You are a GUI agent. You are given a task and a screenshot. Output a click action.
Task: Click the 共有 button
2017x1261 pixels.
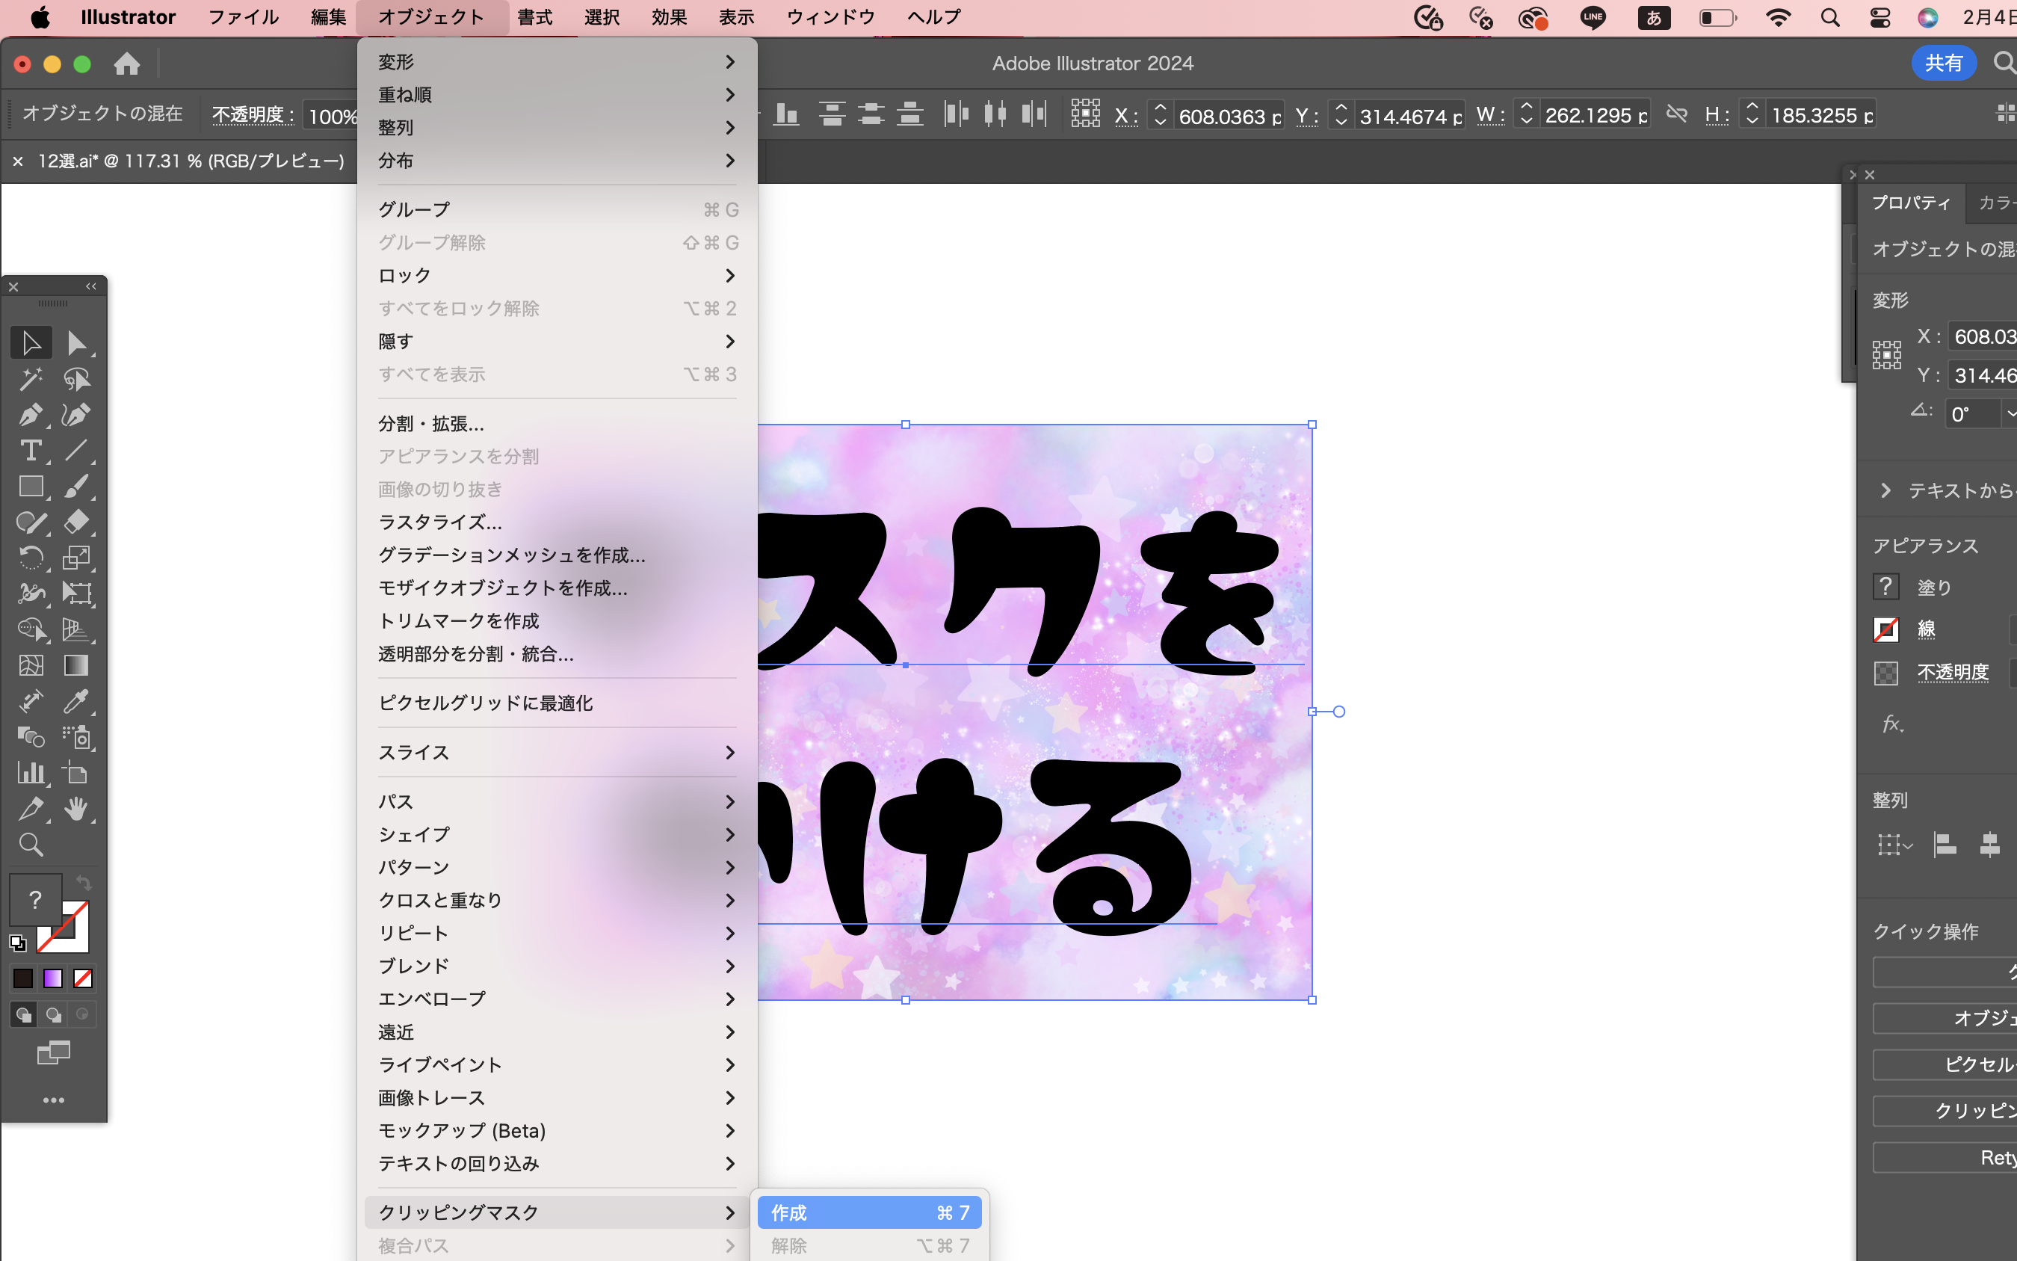(x=1944, y=63)
